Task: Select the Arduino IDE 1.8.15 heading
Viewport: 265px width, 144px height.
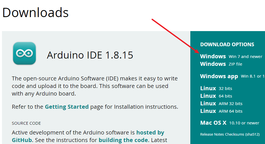Action: point(90,55)
